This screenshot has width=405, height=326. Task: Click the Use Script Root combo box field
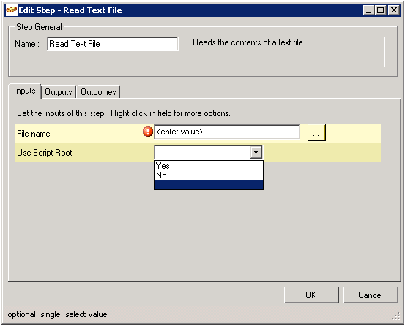208,152
